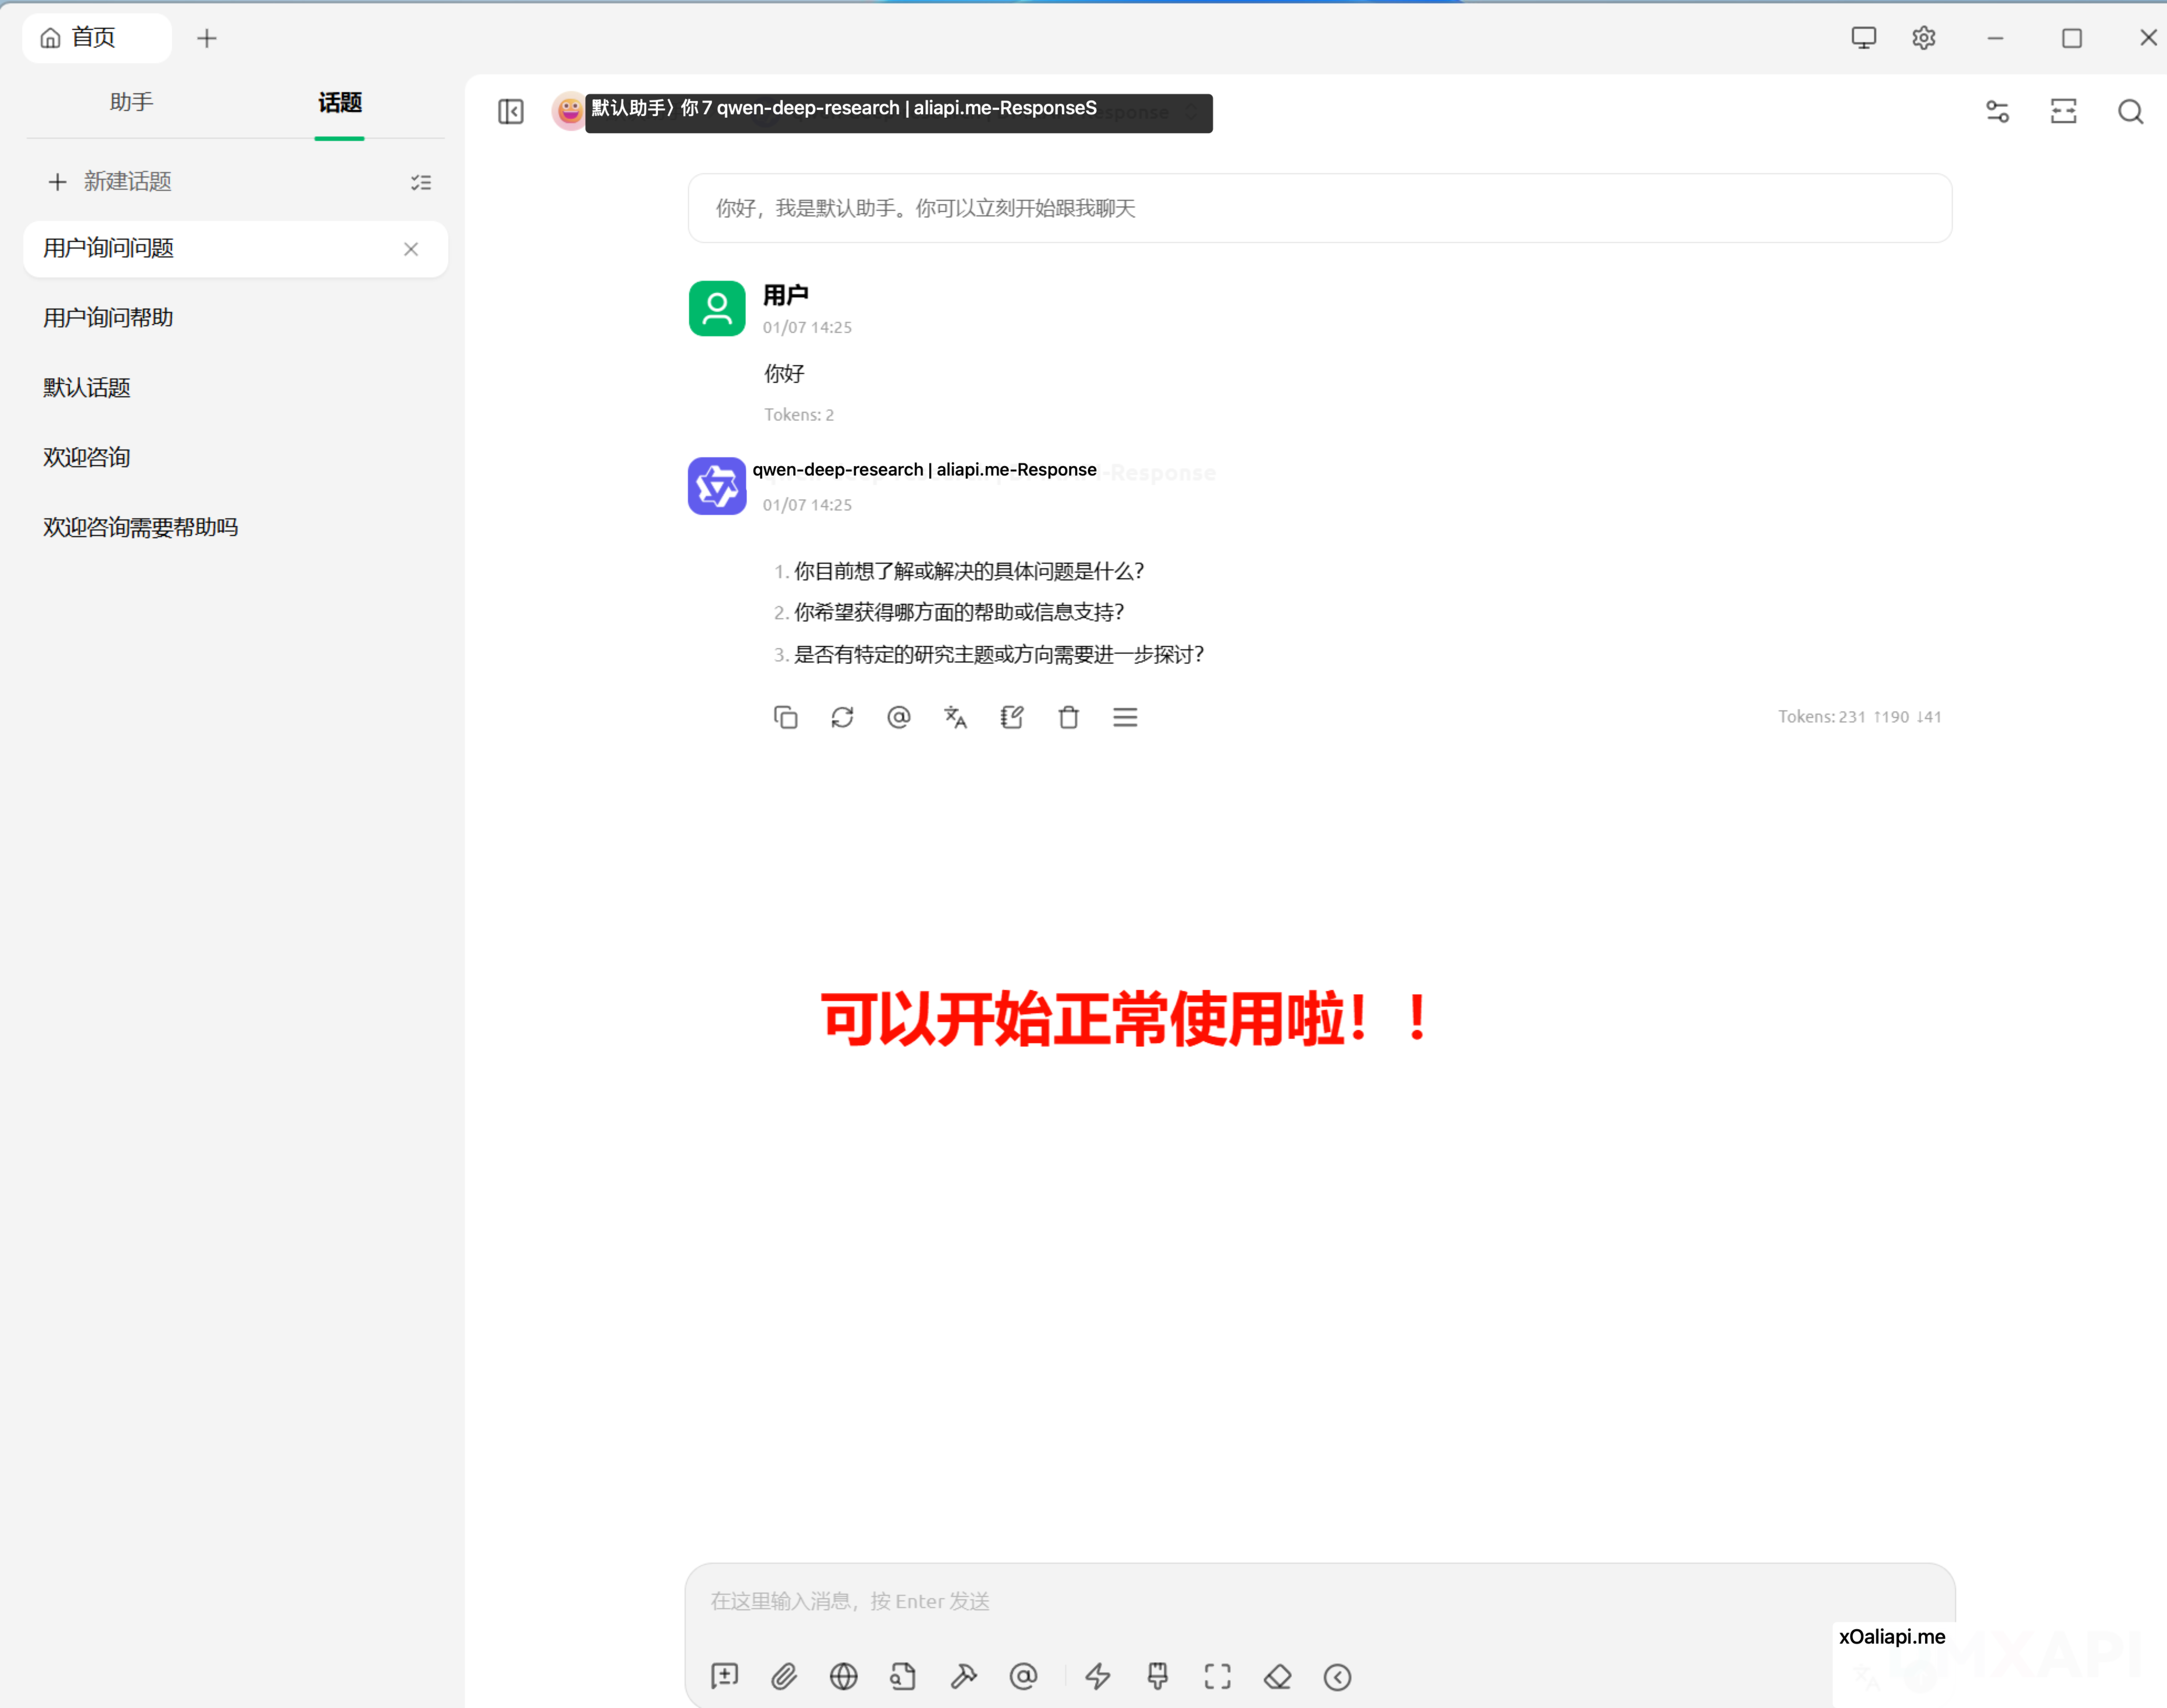This screenshot has height=1708, width=2167.
Task: Click the brush icon in input toolbar
Action: point(1158,1676)
